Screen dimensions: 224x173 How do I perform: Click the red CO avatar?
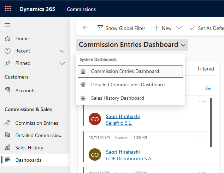click(x=95, y=119)
